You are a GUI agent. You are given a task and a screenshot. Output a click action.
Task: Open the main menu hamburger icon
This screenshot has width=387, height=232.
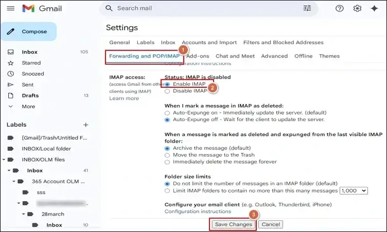(x=11, y=8)
